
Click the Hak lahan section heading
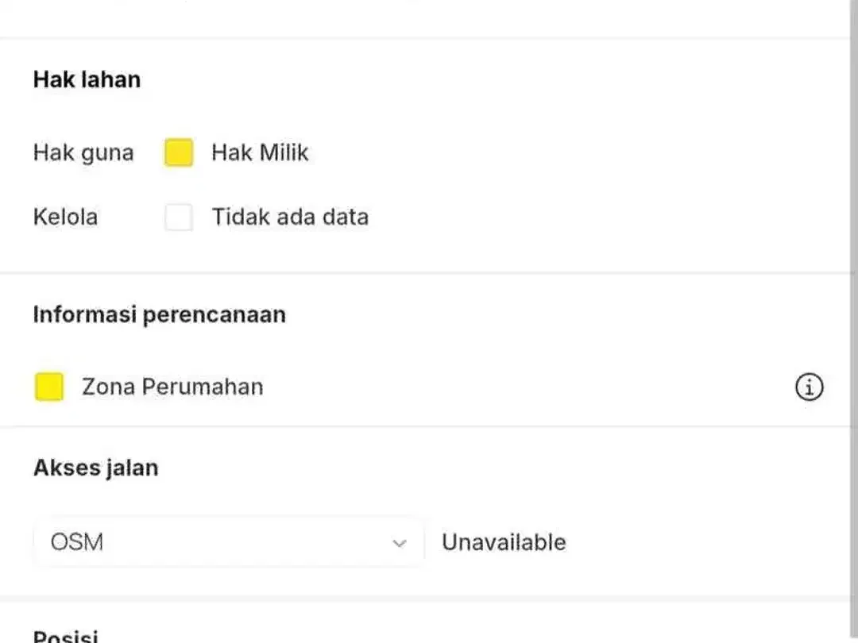87,80
